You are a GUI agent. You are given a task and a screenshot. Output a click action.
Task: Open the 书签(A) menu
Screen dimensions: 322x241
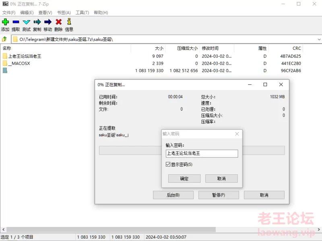(64, 12)
